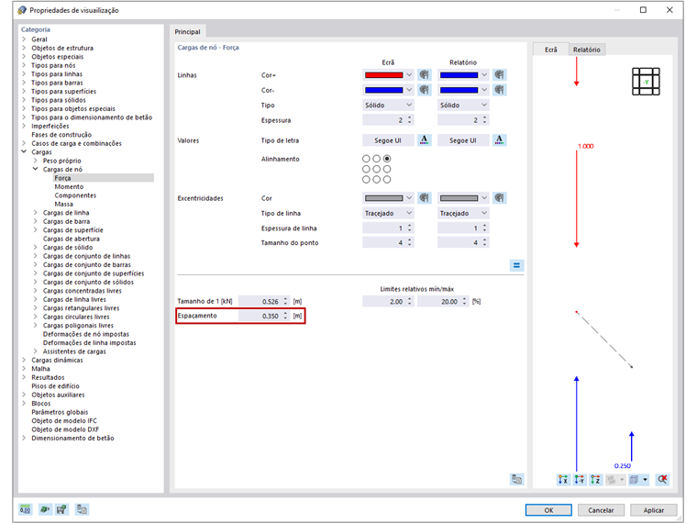The height and width of the screenshot is (523, 697).
Task: Click the Tamanho de 1 [kN] input field
Action: click(x=264, y=301)
